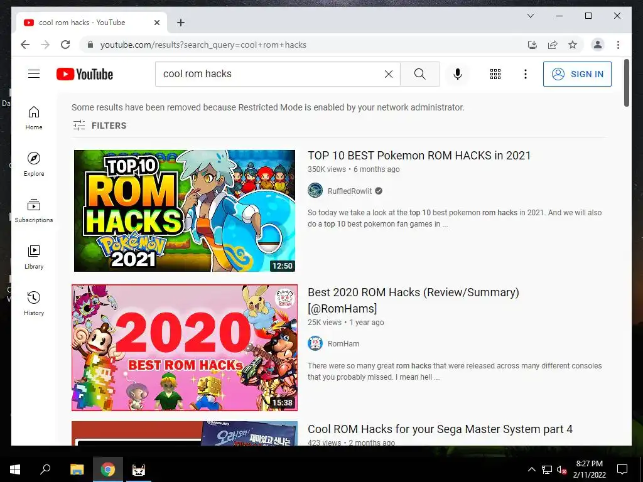This screenshot has width=643, height=482.
Task: Open File Explorer from the taskbar
Action: (x=77, y=469)
